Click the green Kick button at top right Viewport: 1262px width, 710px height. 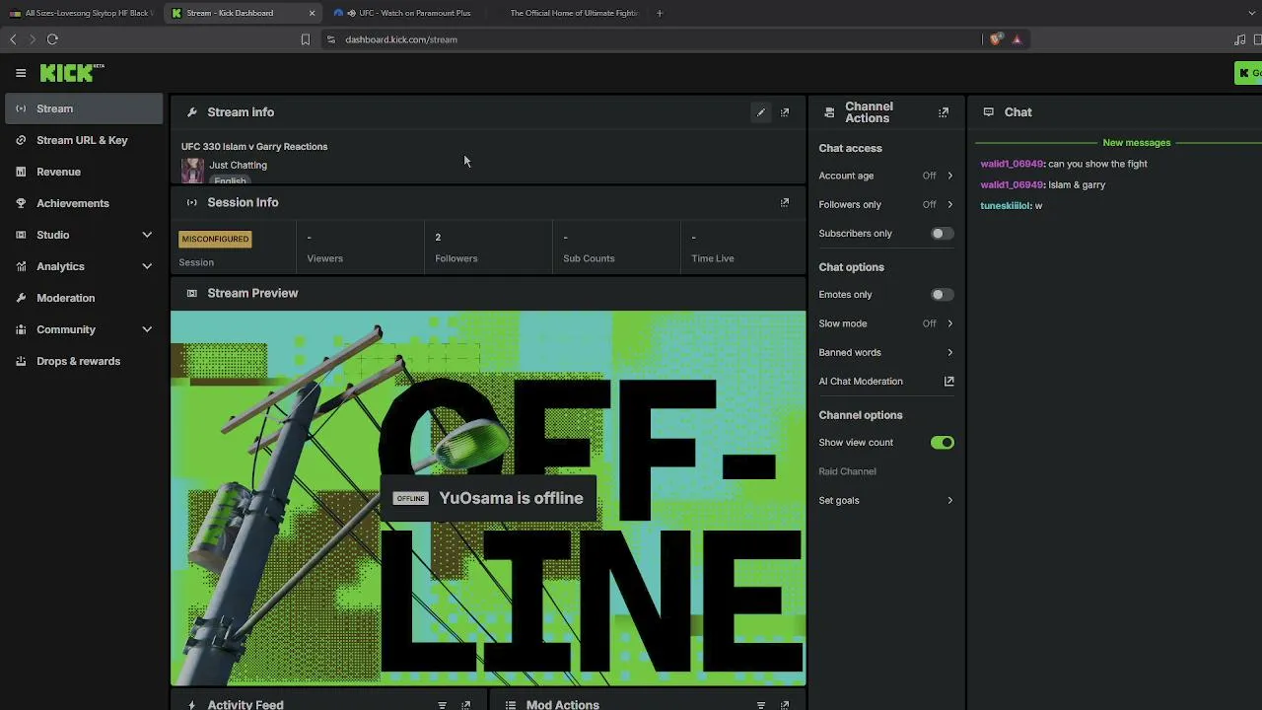coord(1248,73)
